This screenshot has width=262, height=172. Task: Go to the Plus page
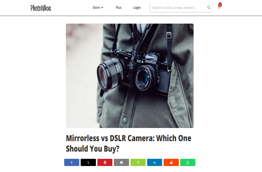[x=118, y=8]
